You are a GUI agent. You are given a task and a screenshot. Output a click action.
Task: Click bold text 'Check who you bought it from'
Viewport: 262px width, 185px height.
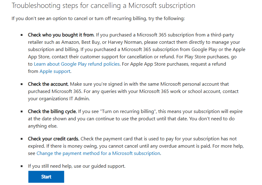[x=61, y=35]
